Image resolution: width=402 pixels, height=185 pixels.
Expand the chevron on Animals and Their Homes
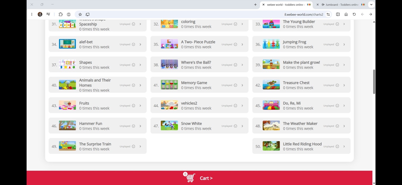140,85
